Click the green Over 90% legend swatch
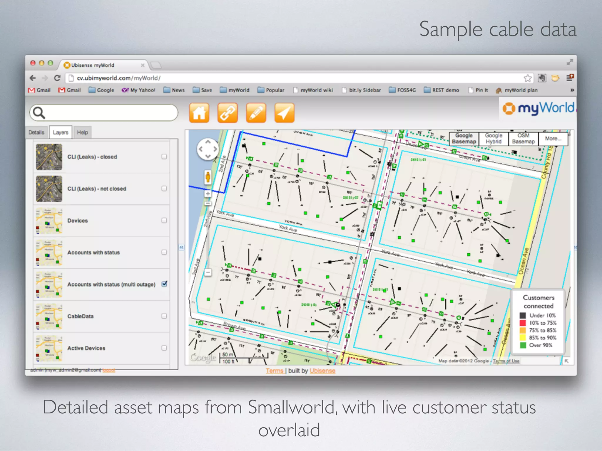 click(523, 345)
